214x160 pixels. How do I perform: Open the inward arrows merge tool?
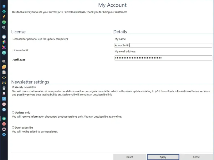[4, 83]
